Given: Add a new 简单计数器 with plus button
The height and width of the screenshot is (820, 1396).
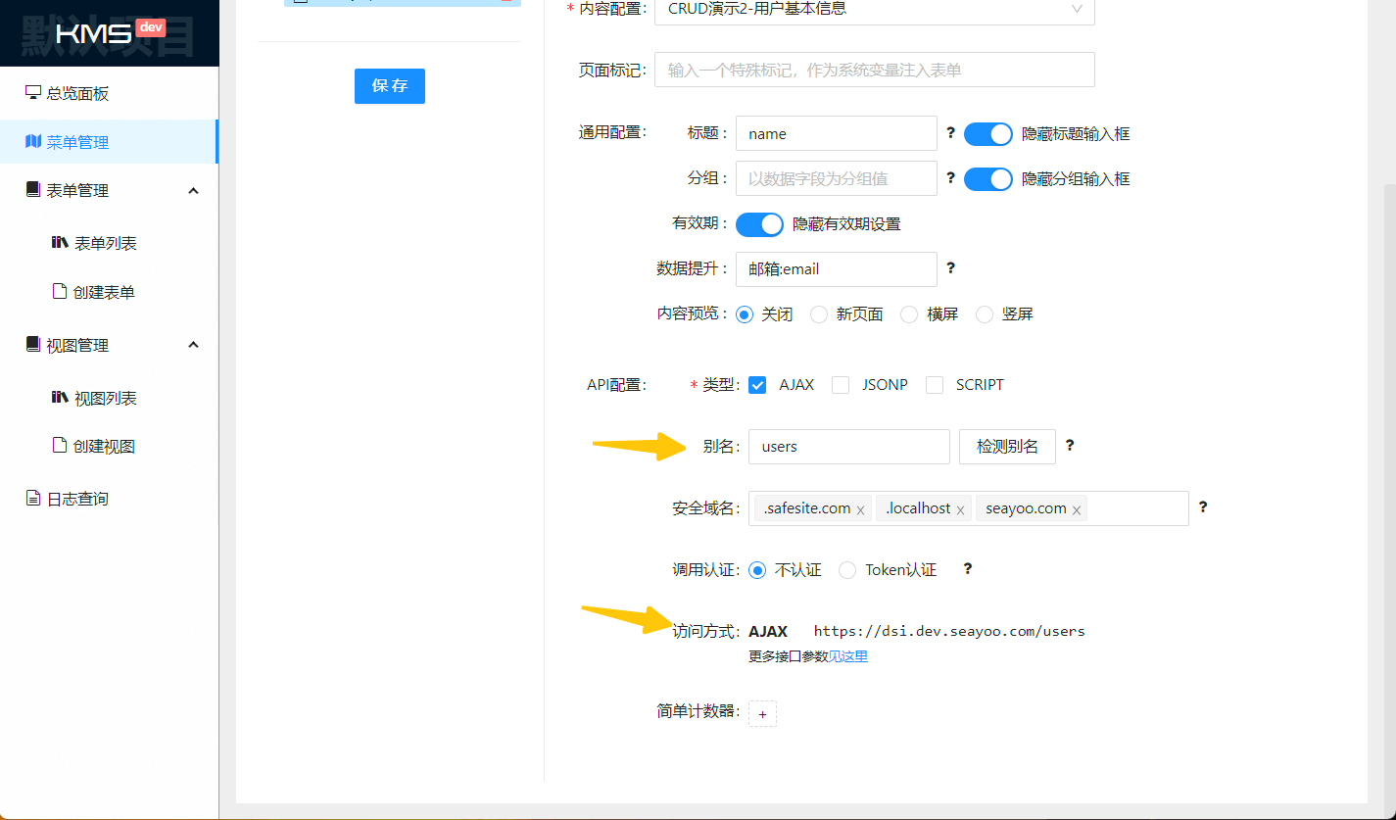Looking at the screenshot, I should [762, 713].
